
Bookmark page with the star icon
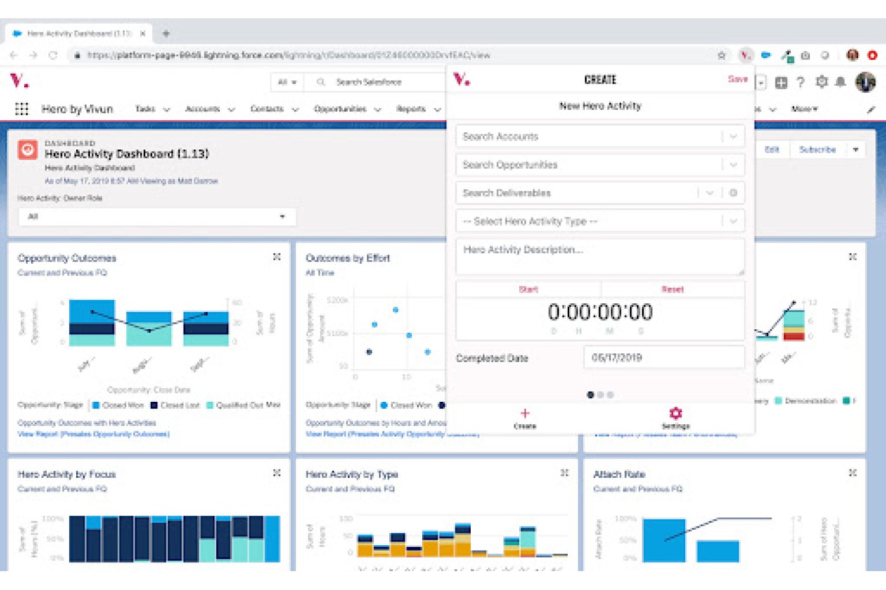pyautogui.click(x=721, y=55)
